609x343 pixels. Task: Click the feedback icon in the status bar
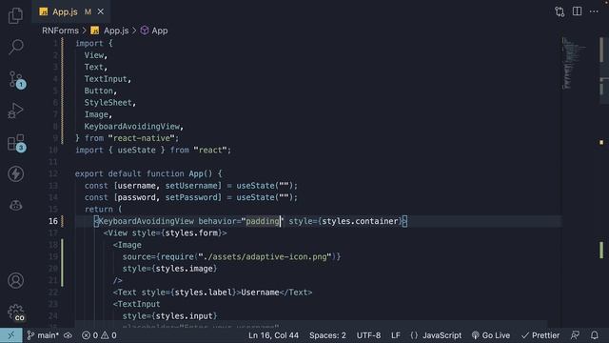point(575,335)
